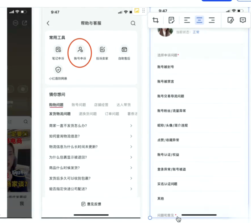Set center alignment in floating toolbar
The height and width of the screenshot is (223, 251).
199,20
